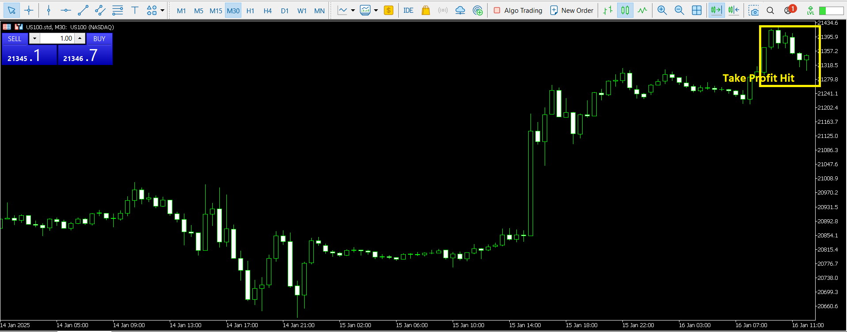Select the crosshair tool

click(29, 11)
